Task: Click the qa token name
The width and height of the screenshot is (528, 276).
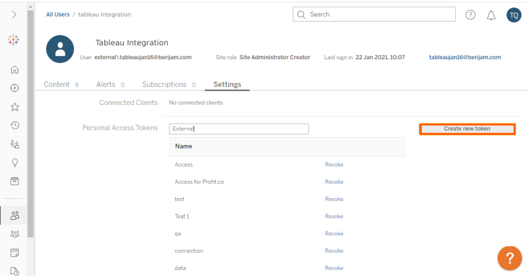Action: click(x=178, y=233)
